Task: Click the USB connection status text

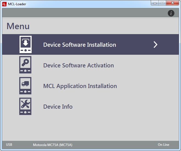Action: coord(9,144)
